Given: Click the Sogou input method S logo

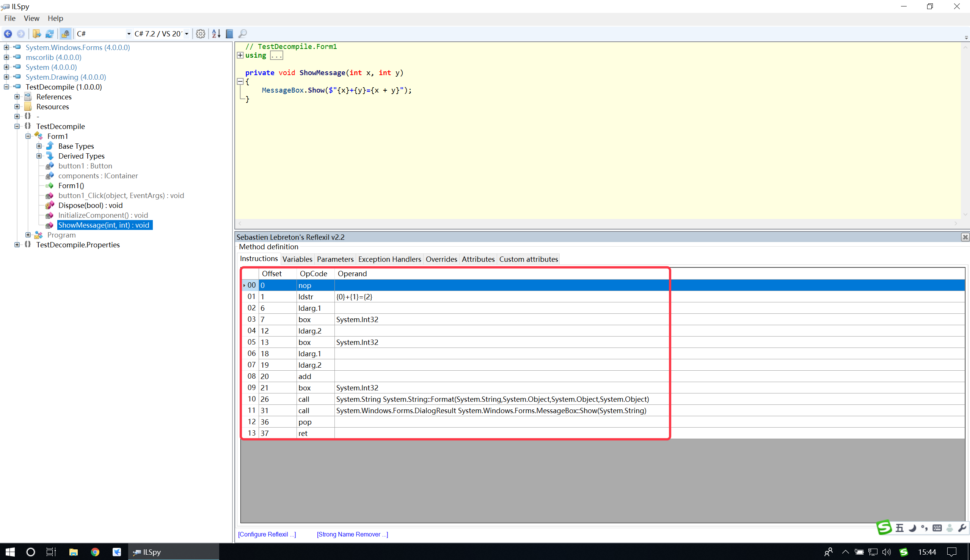Looking at the screenshot, I should coord(884,527).
